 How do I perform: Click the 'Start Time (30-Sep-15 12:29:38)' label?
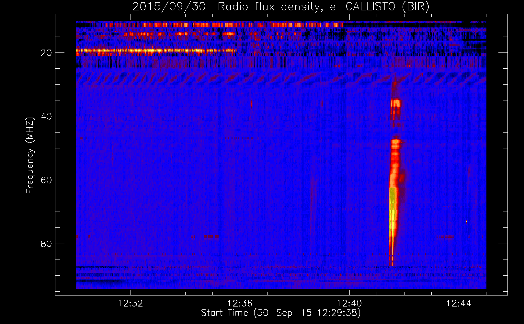tap(281, 313)
